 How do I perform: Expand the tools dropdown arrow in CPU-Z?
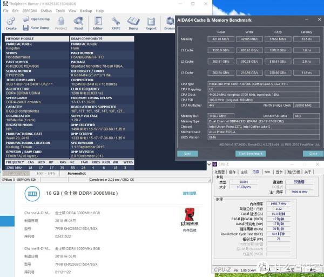tap(278, 269)
